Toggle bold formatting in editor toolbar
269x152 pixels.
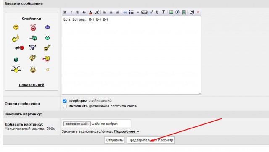65,12
